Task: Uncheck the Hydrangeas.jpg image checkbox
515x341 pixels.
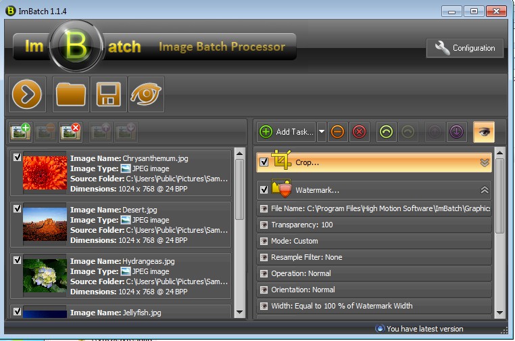Action: click(18, 260)
